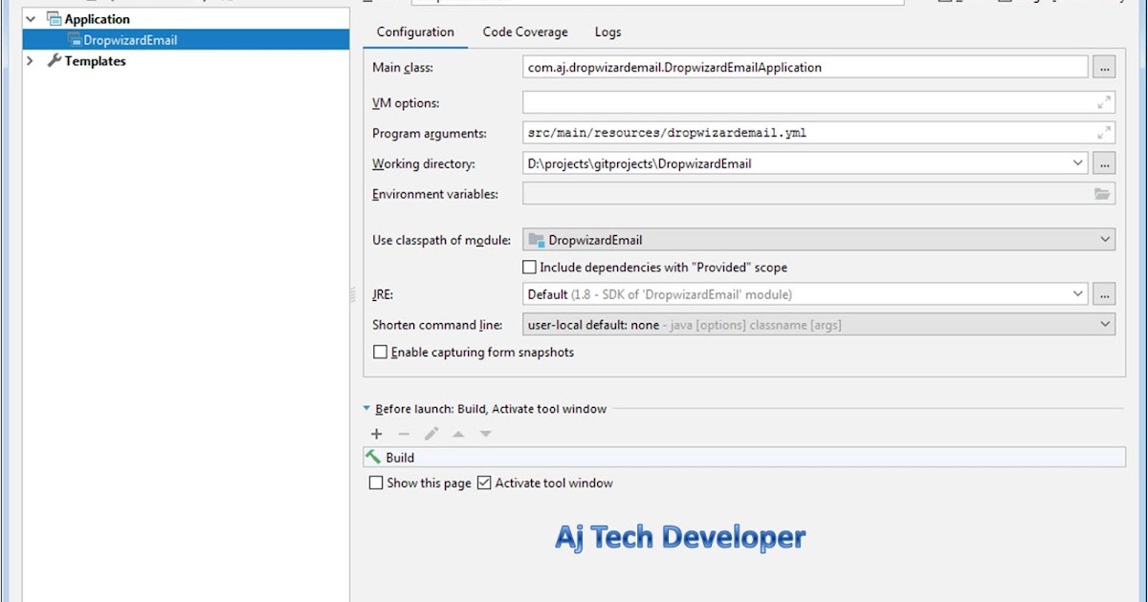Expand VM options field with expander icon
The image size is (1148, 602).
[1105, 101]
